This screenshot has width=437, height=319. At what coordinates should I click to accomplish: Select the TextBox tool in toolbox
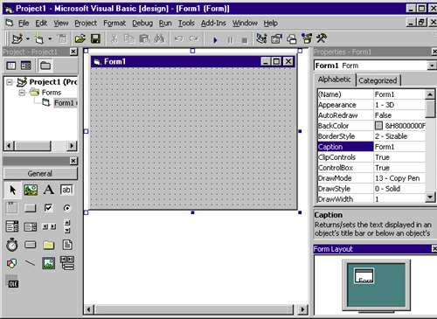(66, 190)
